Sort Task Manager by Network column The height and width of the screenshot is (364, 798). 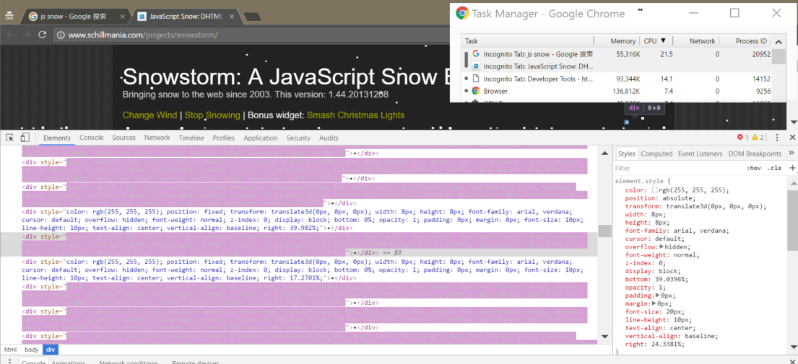tap(702, 41)
